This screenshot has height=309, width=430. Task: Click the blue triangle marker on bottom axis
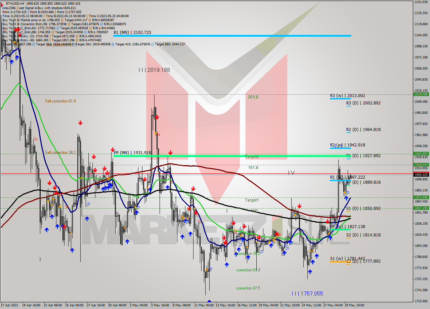click(x=209, y=301)
